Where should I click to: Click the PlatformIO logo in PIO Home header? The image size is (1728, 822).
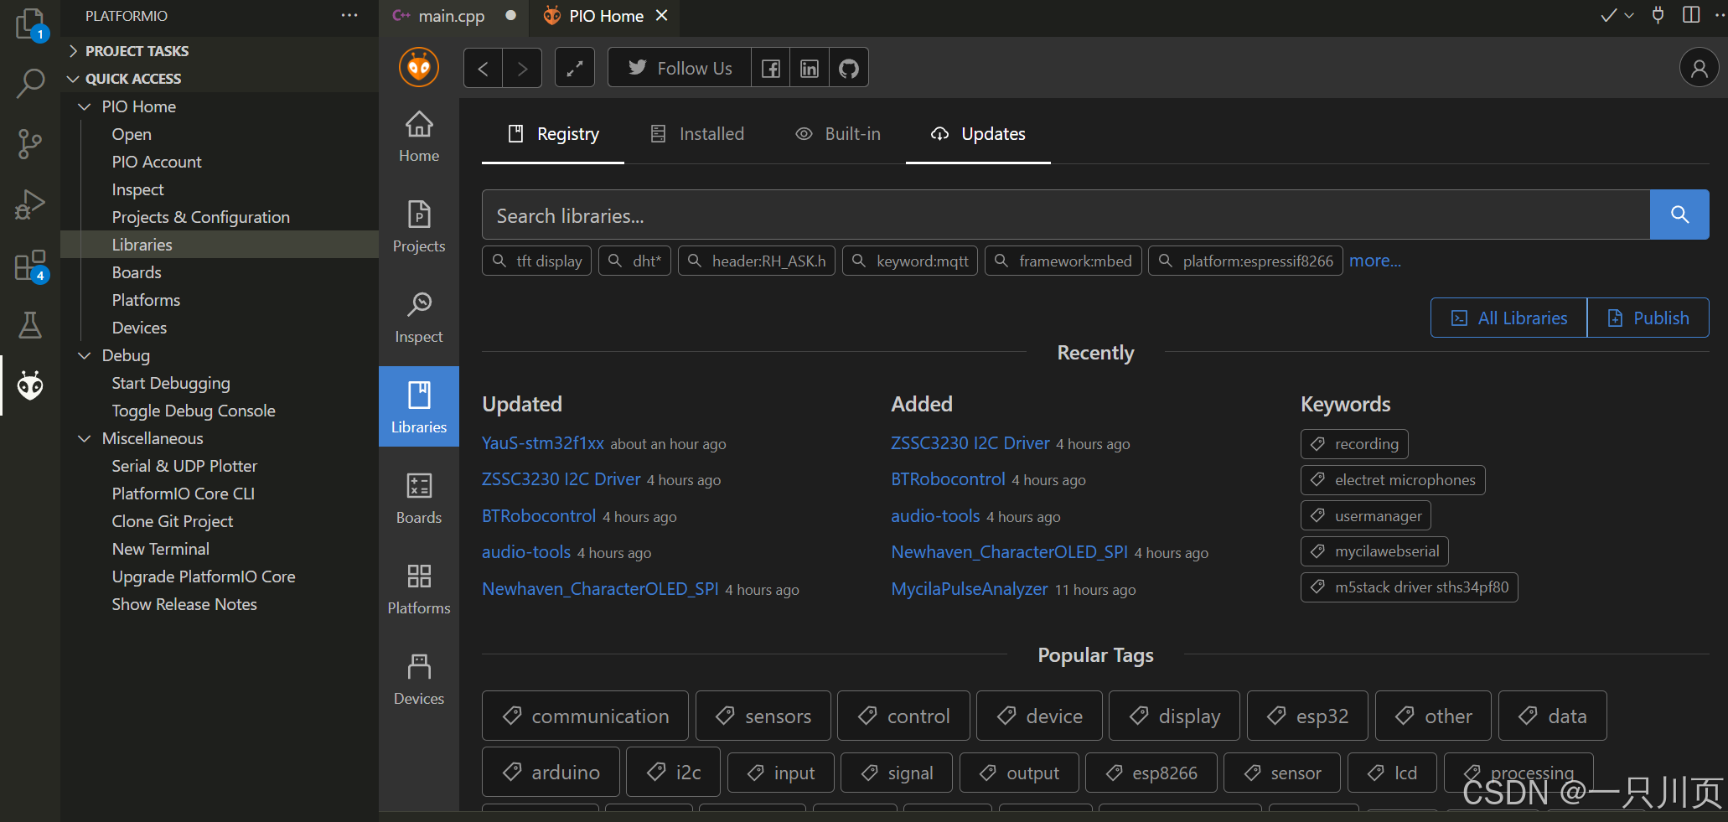(x=419, y=68)
